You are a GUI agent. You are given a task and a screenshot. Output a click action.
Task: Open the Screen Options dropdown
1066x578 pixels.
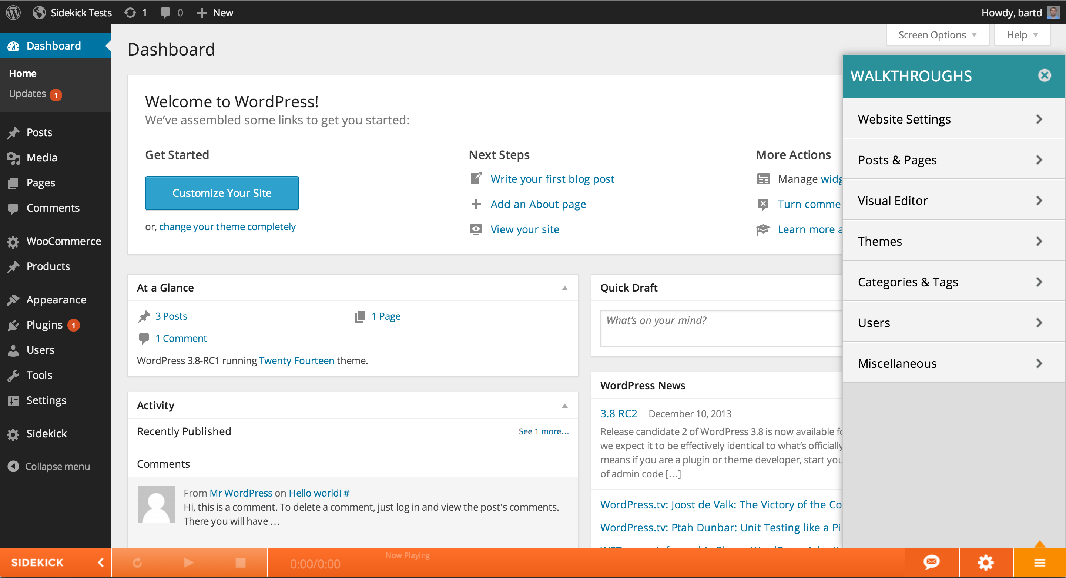[937, 35]
